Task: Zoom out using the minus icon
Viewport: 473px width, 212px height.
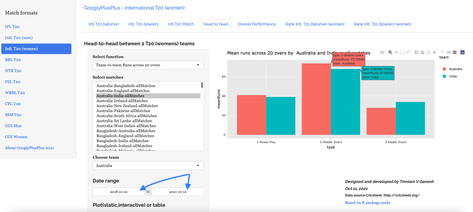Action: [x=422, y=52]
